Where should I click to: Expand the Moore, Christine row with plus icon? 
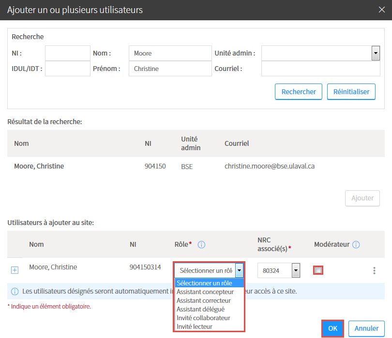click(15, 270)
